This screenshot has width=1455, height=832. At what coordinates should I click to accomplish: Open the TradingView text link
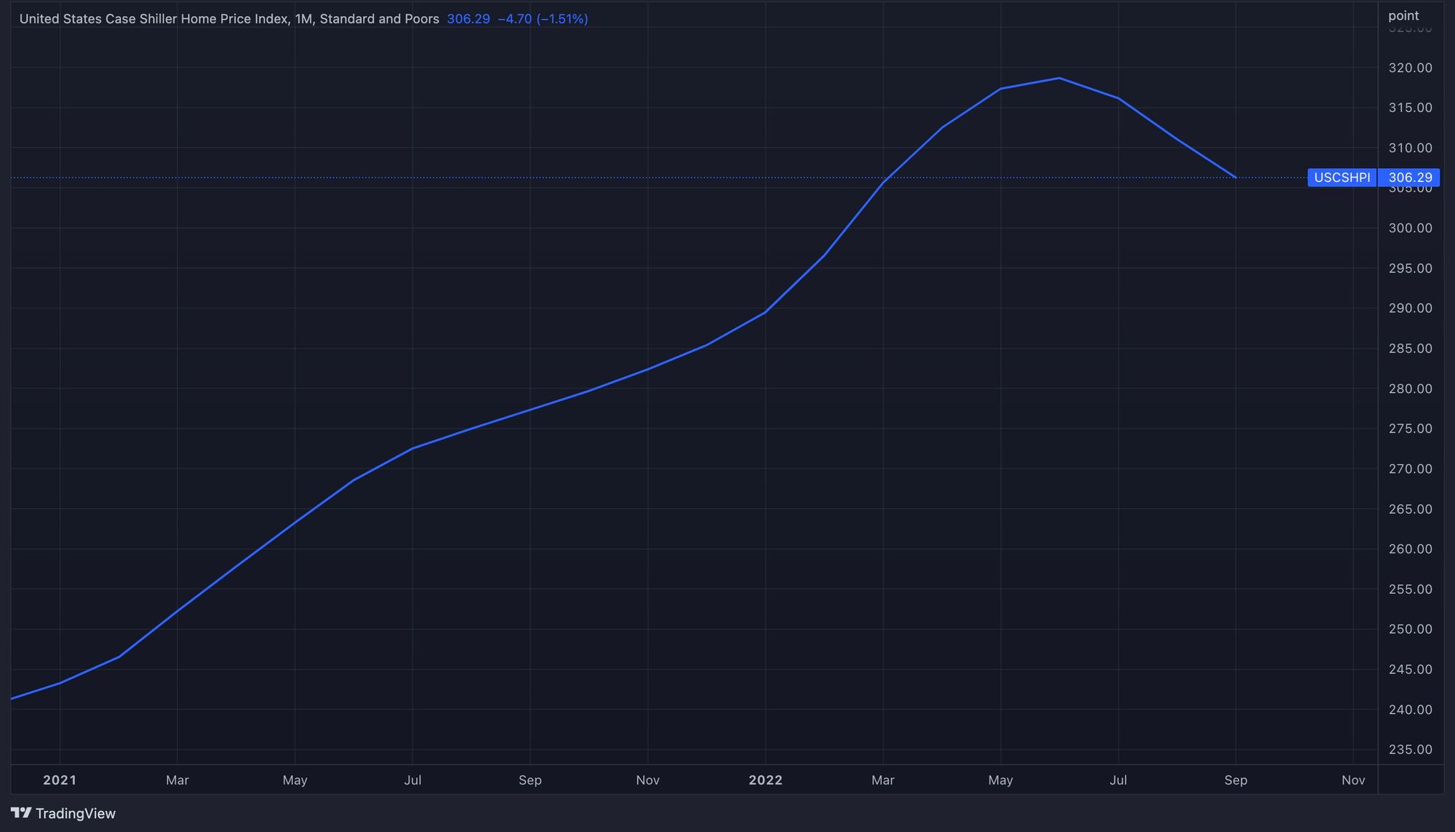(x=76, y=814)
